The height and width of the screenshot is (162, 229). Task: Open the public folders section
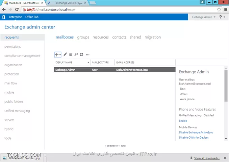[x=14, y=101]
